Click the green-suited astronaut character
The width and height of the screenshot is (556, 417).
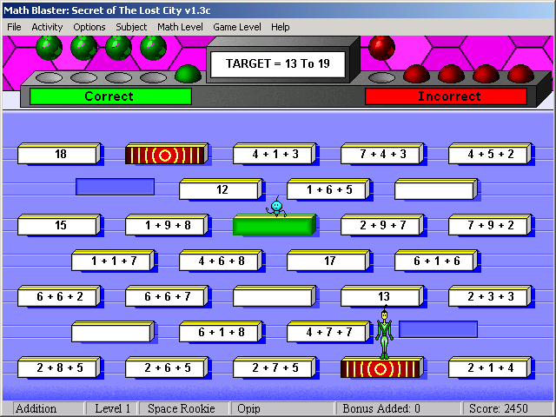tap(384, 334)
